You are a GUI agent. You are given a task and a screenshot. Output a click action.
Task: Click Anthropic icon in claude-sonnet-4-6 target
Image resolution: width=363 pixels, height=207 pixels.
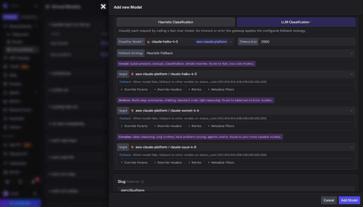coord(132,111)
